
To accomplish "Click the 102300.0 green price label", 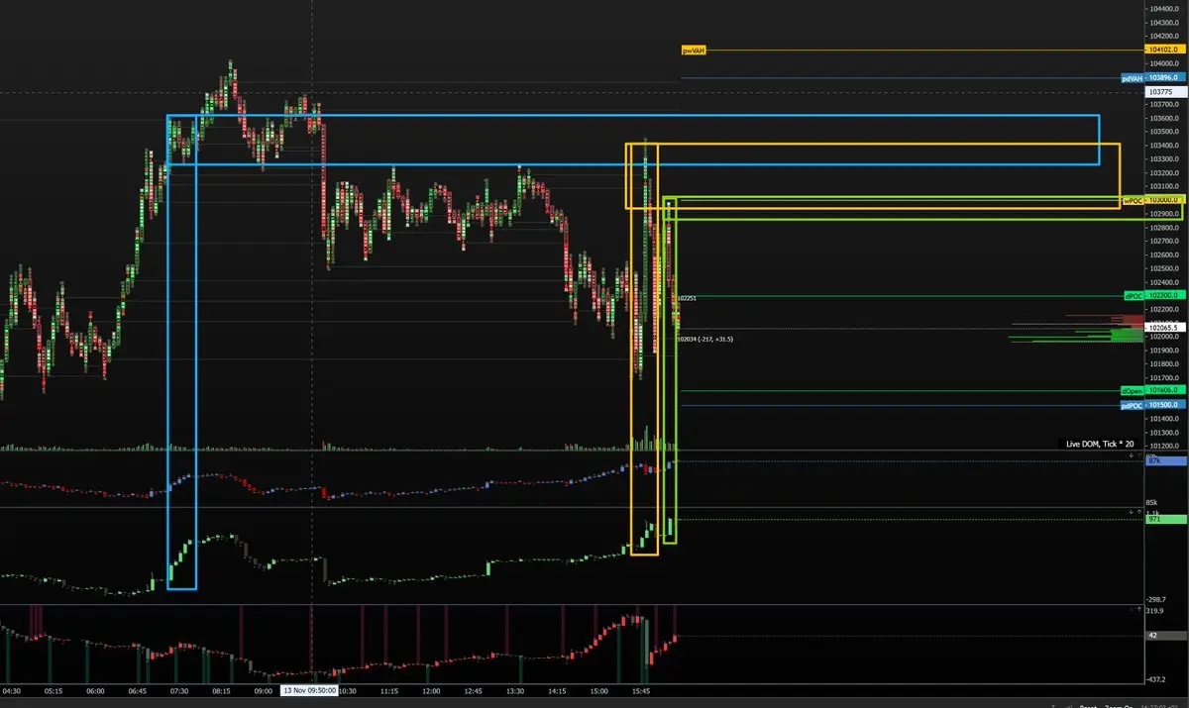I will [1164, 295].
